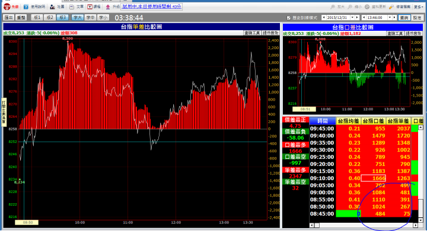Open the 13:46:00 time dropdown
The height and width of the screenshot is (231, 427).
click(x=390, y=17)
